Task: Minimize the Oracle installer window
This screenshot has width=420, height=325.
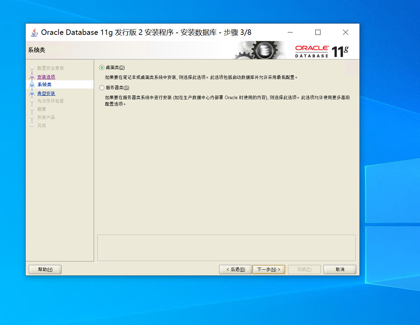Action: point(290,32)
